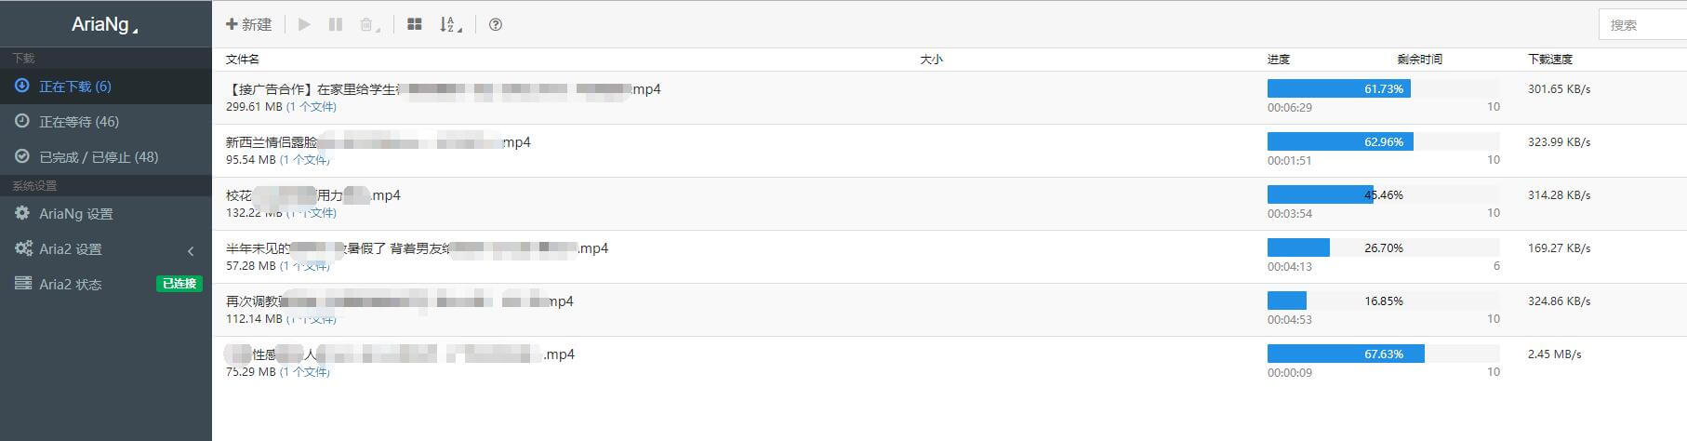Click the Aria2 状态 server icon
Viewport: 1687px width, 441px height.
(23, 284)
